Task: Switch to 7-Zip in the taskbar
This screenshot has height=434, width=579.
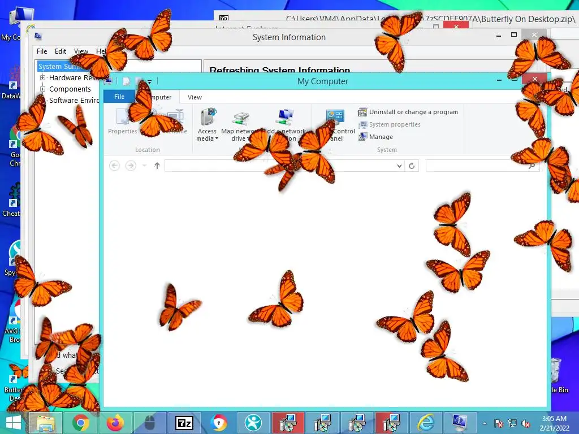Action: tap(184, 423)
